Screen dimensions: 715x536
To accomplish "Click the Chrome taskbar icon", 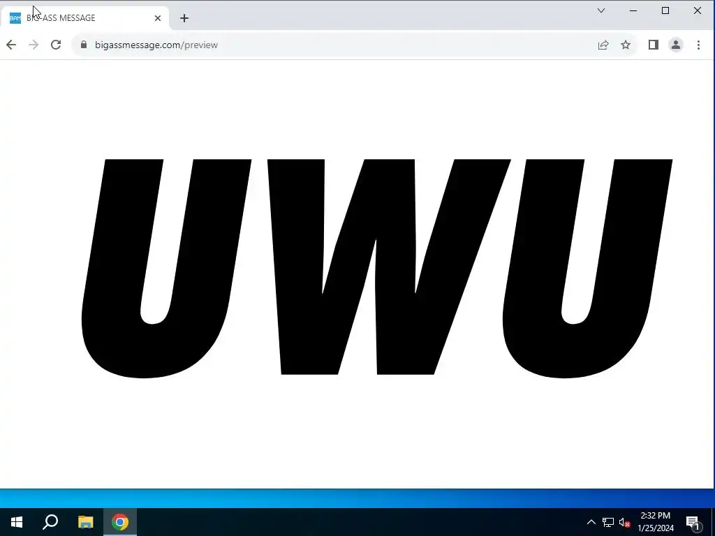I will 120,522.
